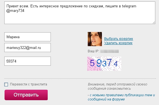Grab the message box resize handle corner
The width and height of the screenshot is (159, 105).
click(x=154, y=23)
